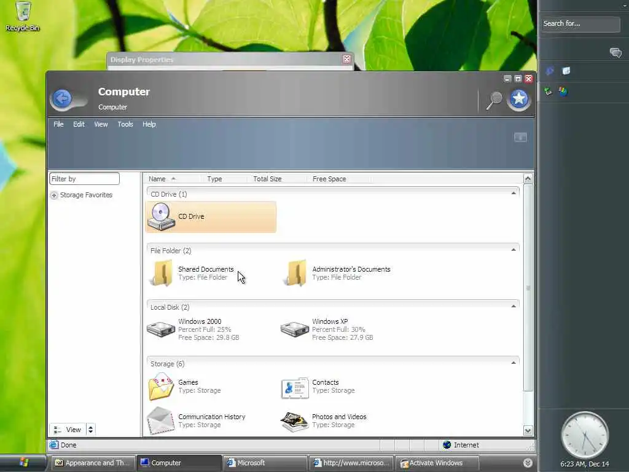Click the note icon in sidebar

point(566,71)
